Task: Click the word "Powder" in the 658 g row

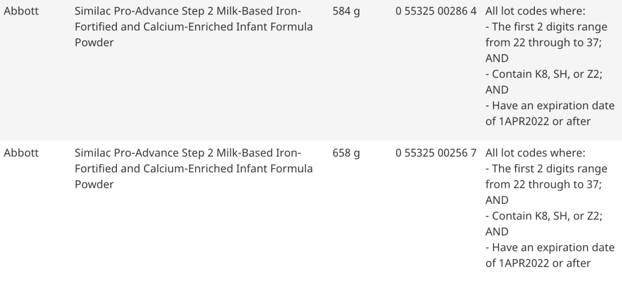Action: pos(94,185)
